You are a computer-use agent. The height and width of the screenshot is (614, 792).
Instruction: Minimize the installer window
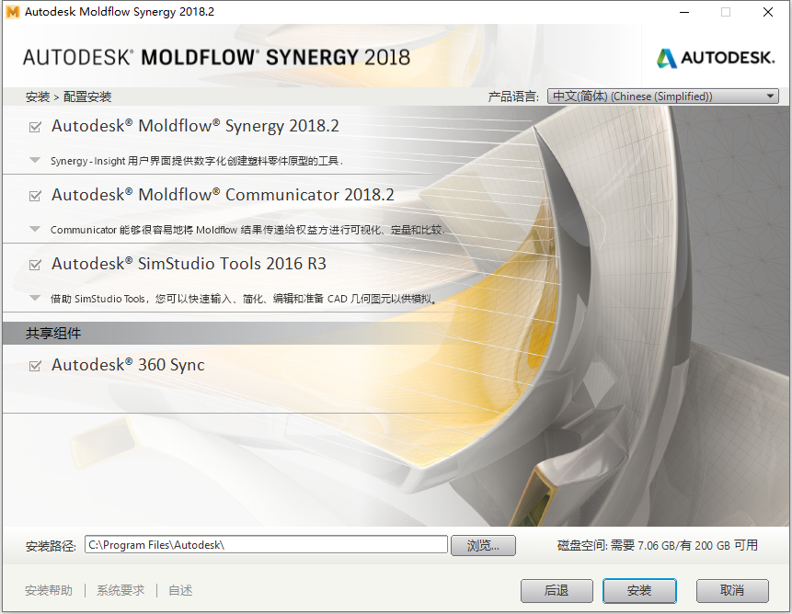[x=684, y=12]
